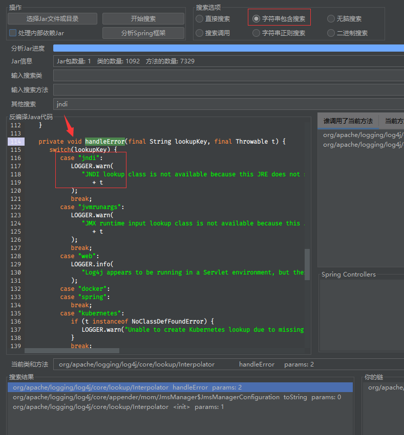Click the 分析Spring框架 button
The image size is (404, 435).
click(143, 33)
